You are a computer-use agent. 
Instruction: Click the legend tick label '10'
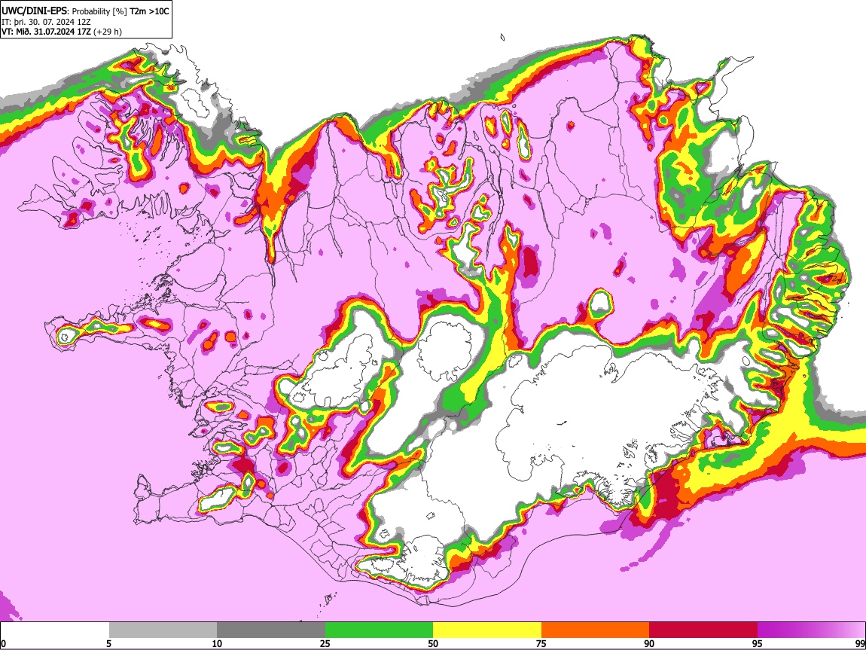(x=217, y=643)
